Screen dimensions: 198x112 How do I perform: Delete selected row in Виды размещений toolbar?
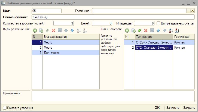[x=54, y=30]
